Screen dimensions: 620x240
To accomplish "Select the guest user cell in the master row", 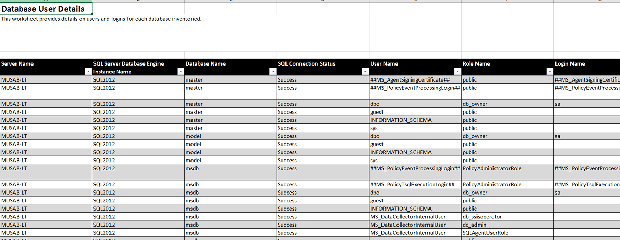I will 416,112.
